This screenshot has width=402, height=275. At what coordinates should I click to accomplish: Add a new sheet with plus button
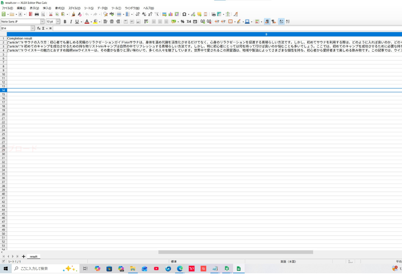[x=24, y=256]
